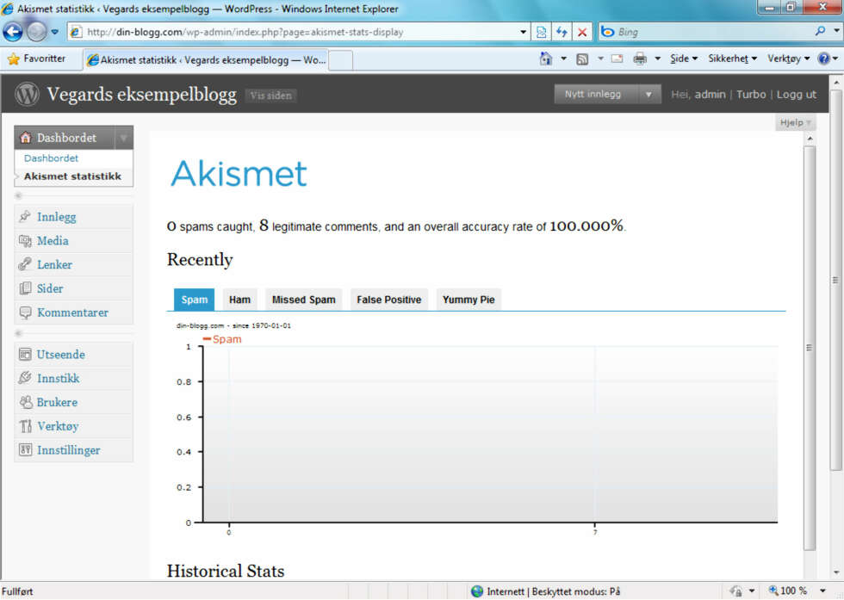Open the Dashbordet submenu link

(51, 158)
